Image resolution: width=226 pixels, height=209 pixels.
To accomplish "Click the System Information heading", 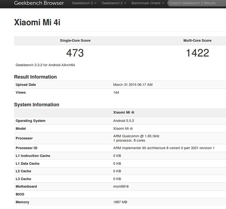I will (37, 104).
